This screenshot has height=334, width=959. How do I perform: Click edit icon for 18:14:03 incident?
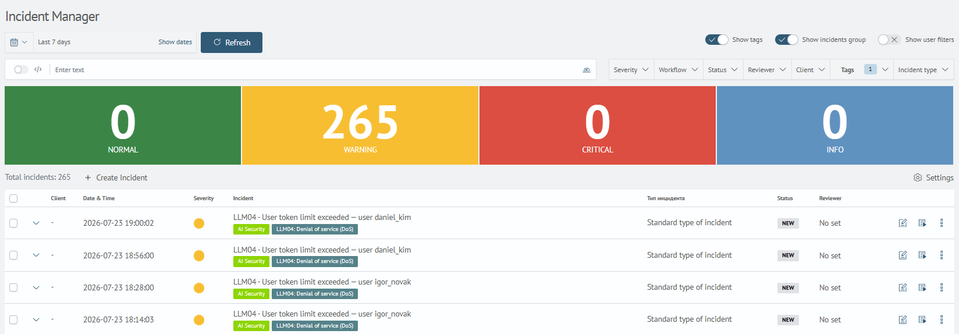[903, 319]
